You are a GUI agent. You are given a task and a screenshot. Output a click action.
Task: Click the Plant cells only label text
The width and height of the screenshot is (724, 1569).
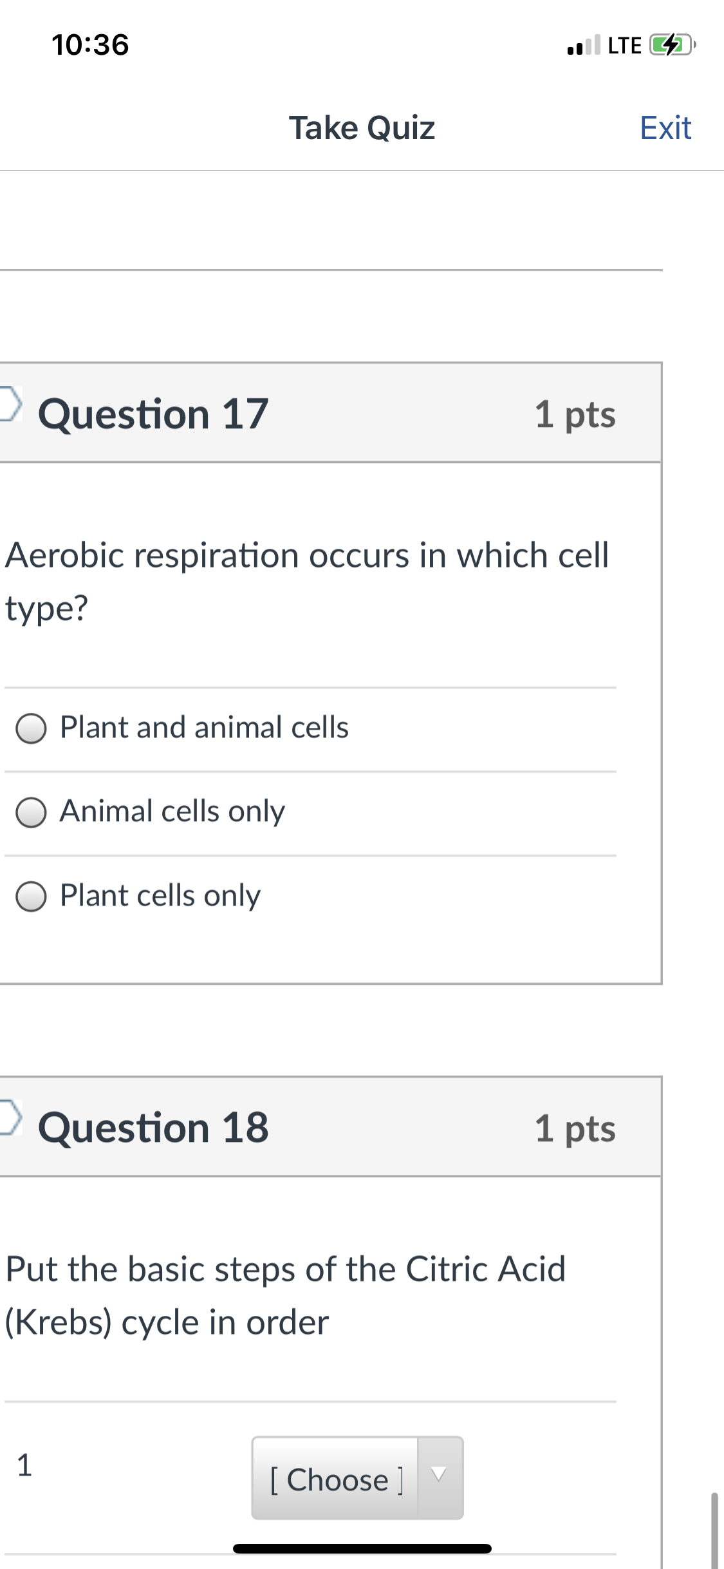pos(160,896)
